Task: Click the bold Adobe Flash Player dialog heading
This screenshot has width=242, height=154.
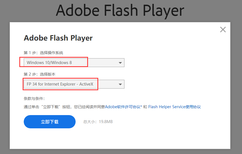Action: [58, 38]
